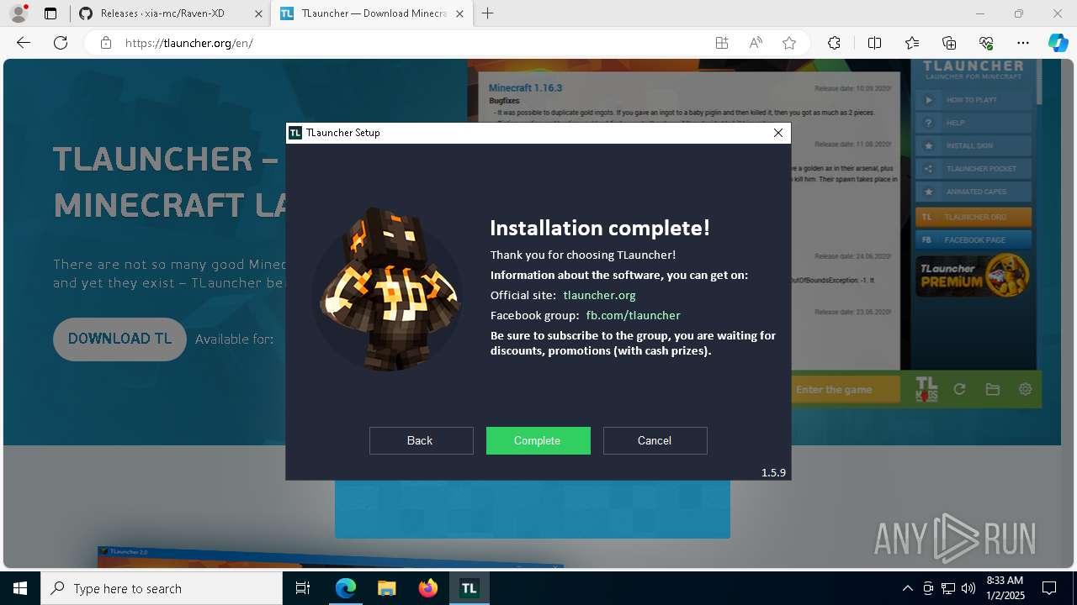Open the browser profile avatar
Image resolution: width=1077 pixels, height=605 pixels.
(18, 13)
